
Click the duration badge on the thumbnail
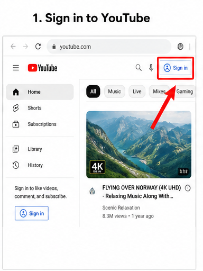pos(183,171)
